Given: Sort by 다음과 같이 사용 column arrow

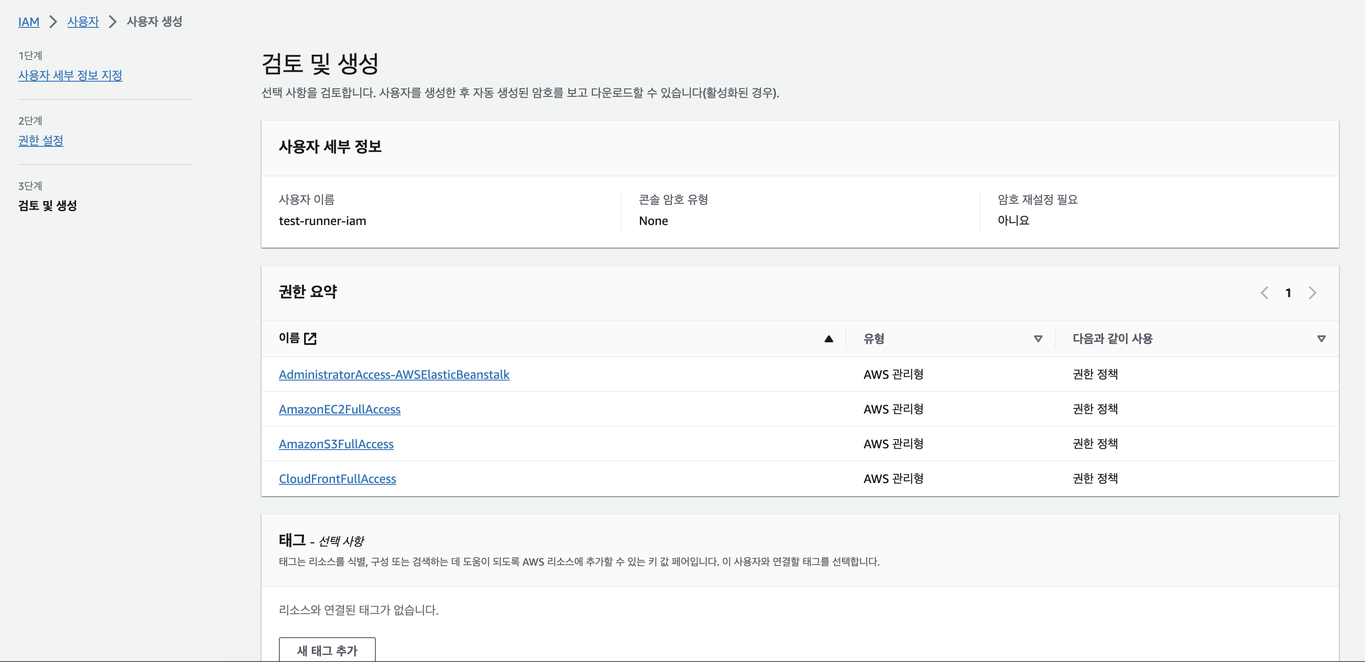Looking at the screenshot, I should [1321, 339].
